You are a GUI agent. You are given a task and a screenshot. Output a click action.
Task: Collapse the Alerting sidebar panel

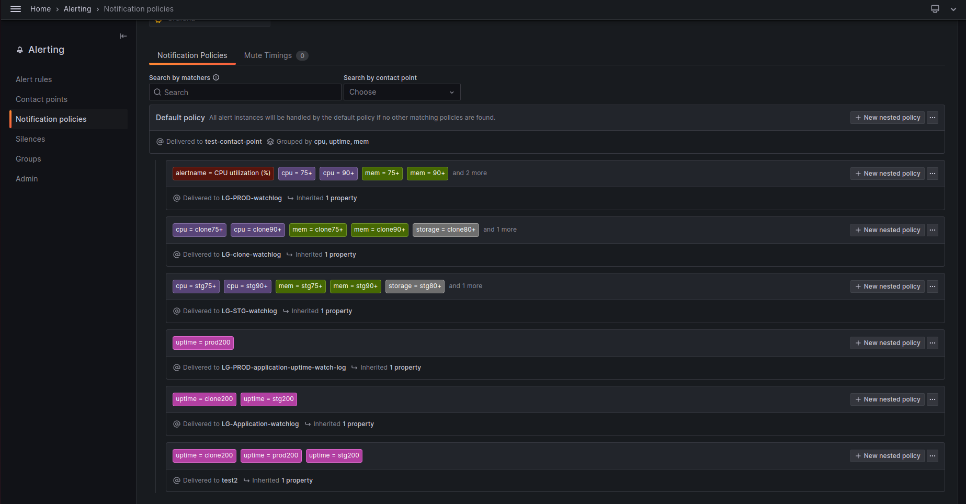(x=123, y=36)
